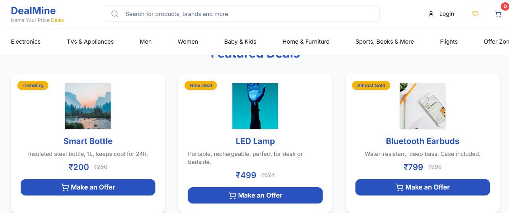
Task: Make an offer on LED Lamp
Action: [x=255, y=195]
